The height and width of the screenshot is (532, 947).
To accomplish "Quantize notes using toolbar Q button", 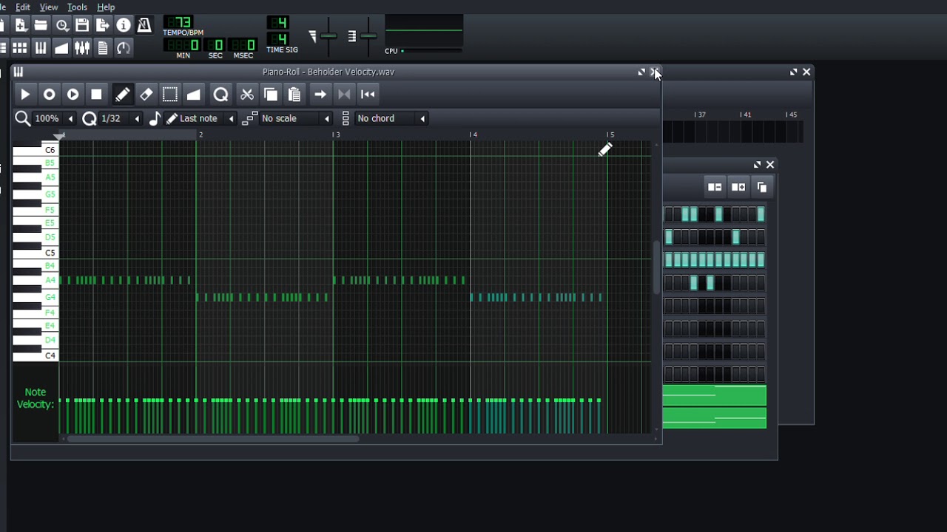I will click(x=220, y=94).
